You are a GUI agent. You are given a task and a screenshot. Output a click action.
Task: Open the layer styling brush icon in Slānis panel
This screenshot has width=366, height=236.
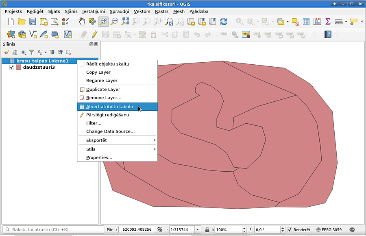point(7,52)
